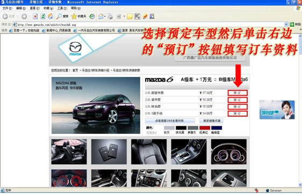Click the 百度一下 links bar bookmark
Viewport: 302px width, 194px height.
point(24,31)
